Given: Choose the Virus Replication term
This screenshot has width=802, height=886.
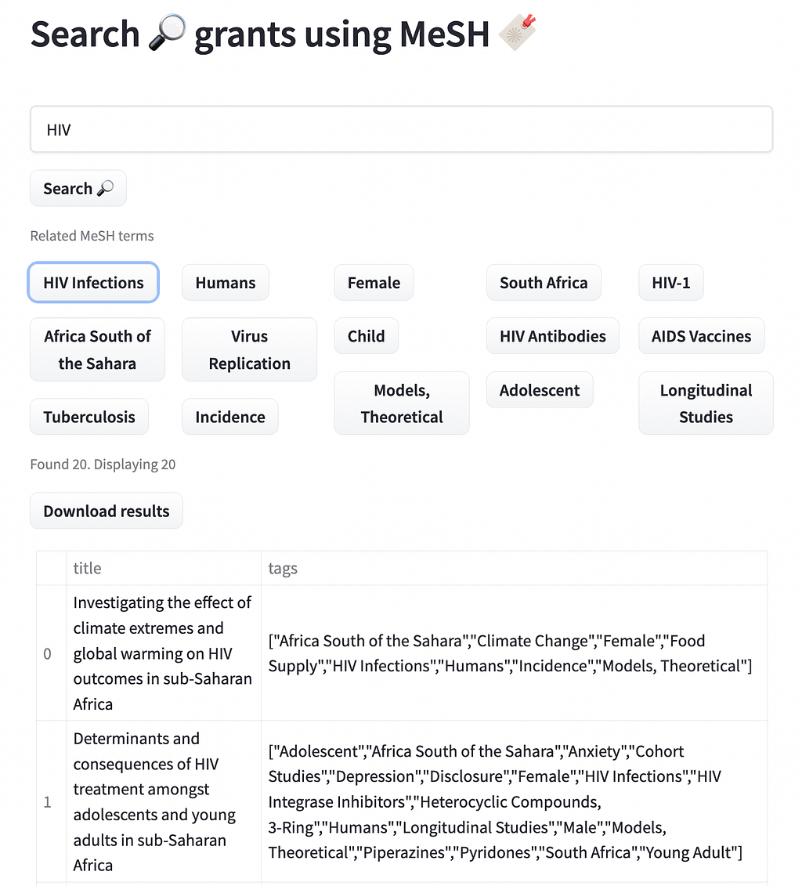Looking at the screenshot, I should point(249,349).
